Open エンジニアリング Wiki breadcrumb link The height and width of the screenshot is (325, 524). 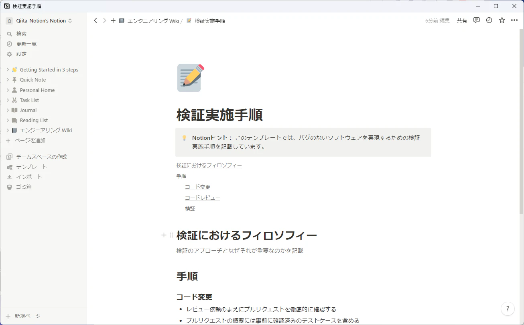(149, 21)
